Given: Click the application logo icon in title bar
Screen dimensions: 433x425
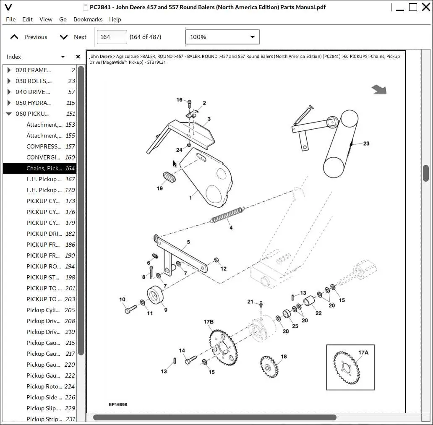Looking at the screenshot, I should (8, 7).
